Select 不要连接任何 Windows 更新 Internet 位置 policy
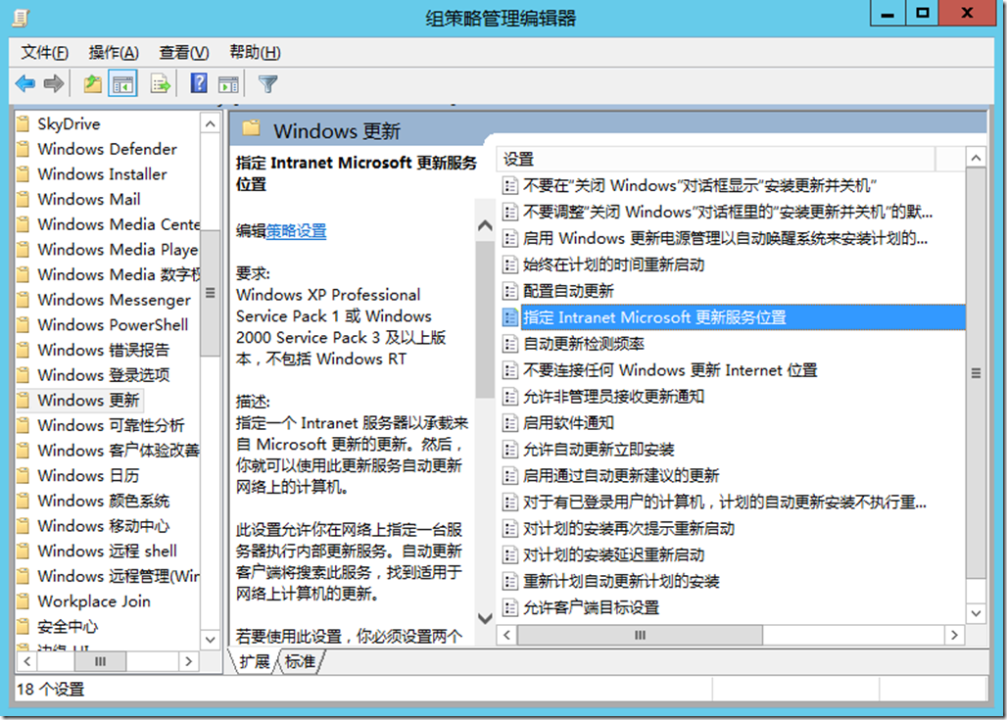 pos(670,370)
